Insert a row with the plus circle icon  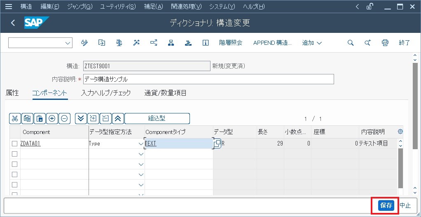point(52,118)
